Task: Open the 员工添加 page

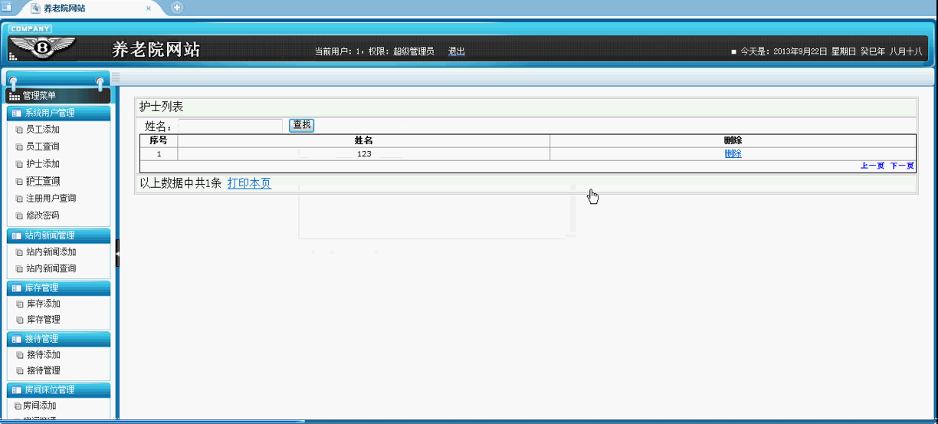Action: tap(43, 130)
